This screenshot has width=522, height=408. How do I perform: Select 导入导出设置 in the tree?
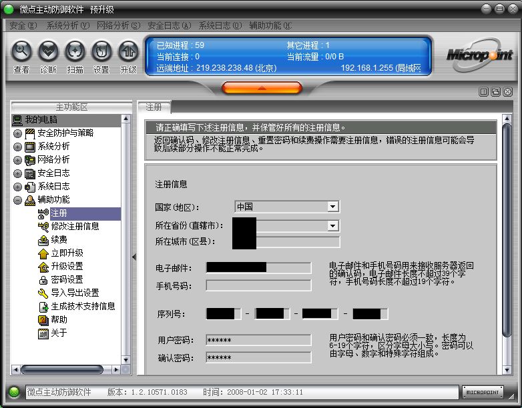coord(75,293)
